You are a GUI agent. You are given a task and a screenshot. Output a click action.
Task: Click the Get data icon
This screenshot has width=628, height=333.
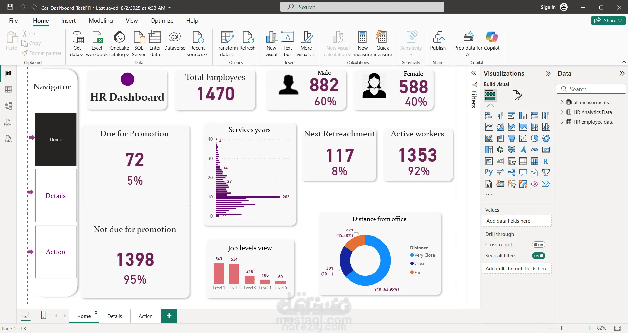coord(77,38)
